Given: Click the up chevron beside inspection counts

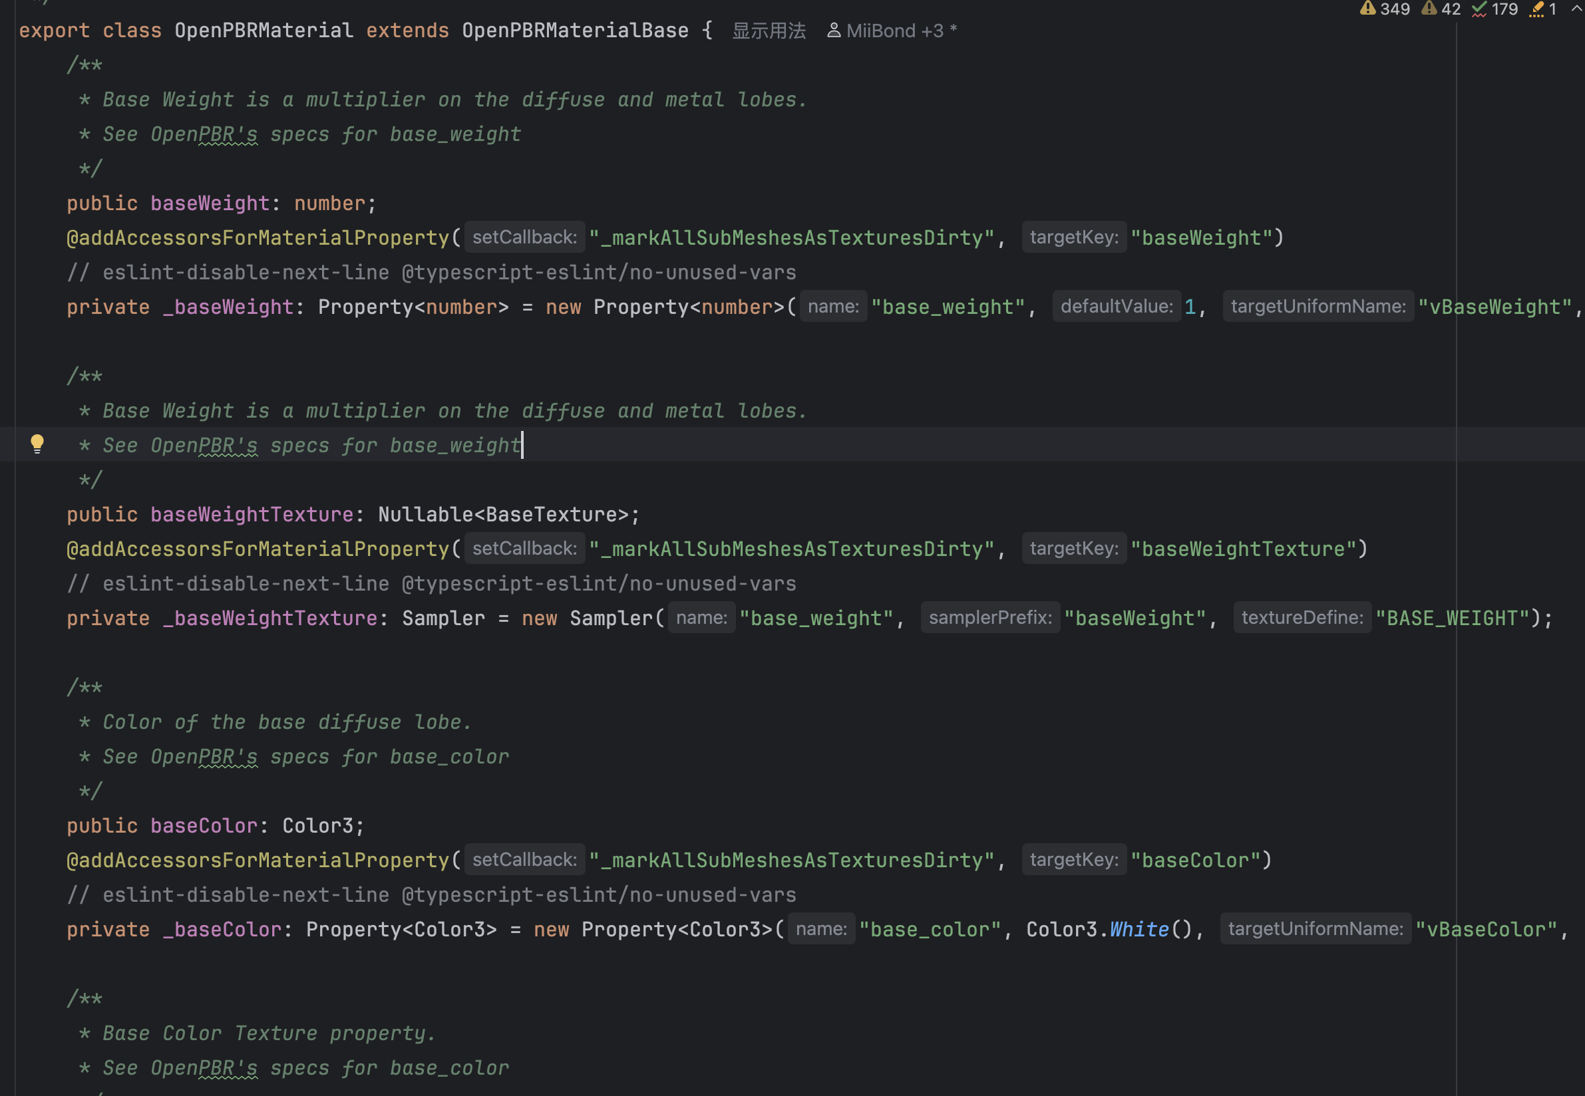Looking at the screenshot, I should click(1576, 9).
